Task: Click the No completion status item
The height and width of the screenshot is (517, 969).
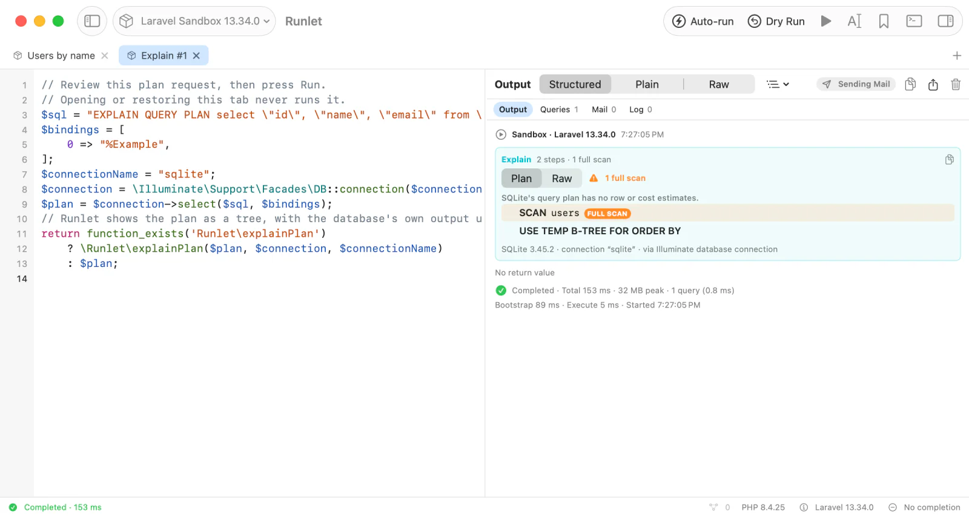Action: 924,507
